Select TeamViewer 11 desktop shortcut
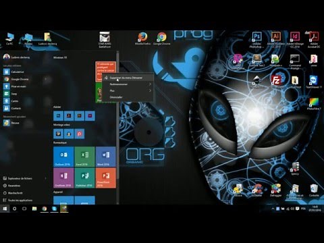The width and height of the screenshot is (324, 243). coord(314,82)
